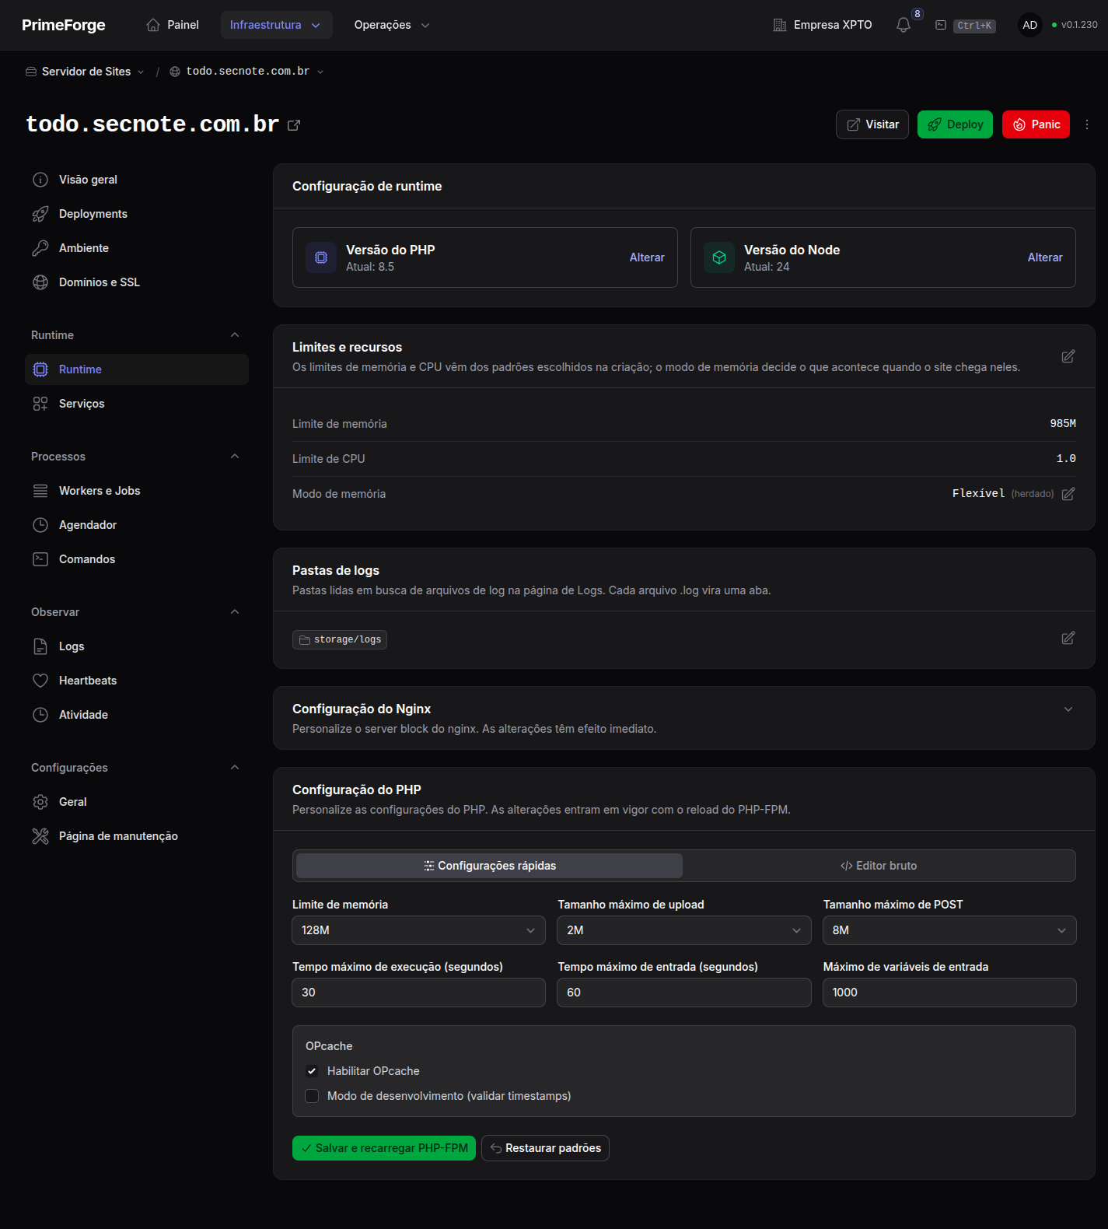This screenshot has width=1108, height=1229.
Task: Focus Máximo de variáveis de entrada field
Action: [949, 993]
